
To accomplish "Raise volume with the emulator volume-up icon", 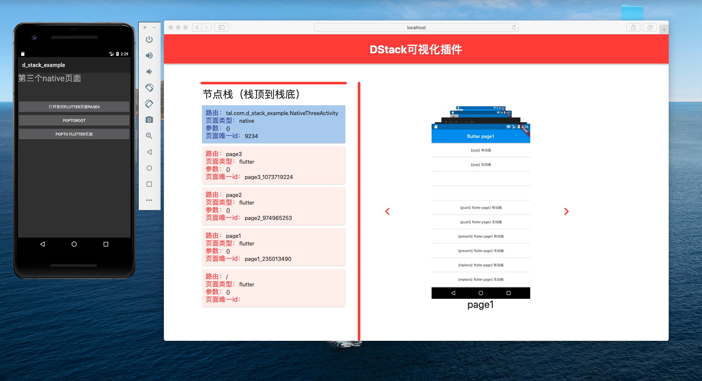I will pos(149,56).
